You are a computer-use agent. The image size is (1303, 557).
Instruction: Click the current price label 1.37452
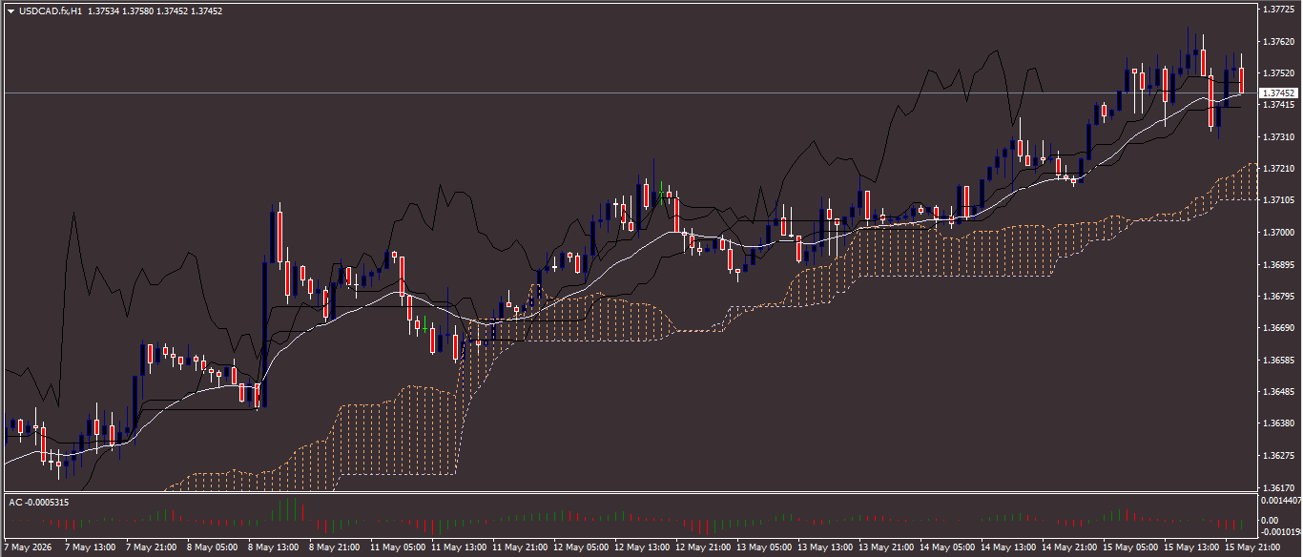pyautogui.click(x=1278, y=93)
